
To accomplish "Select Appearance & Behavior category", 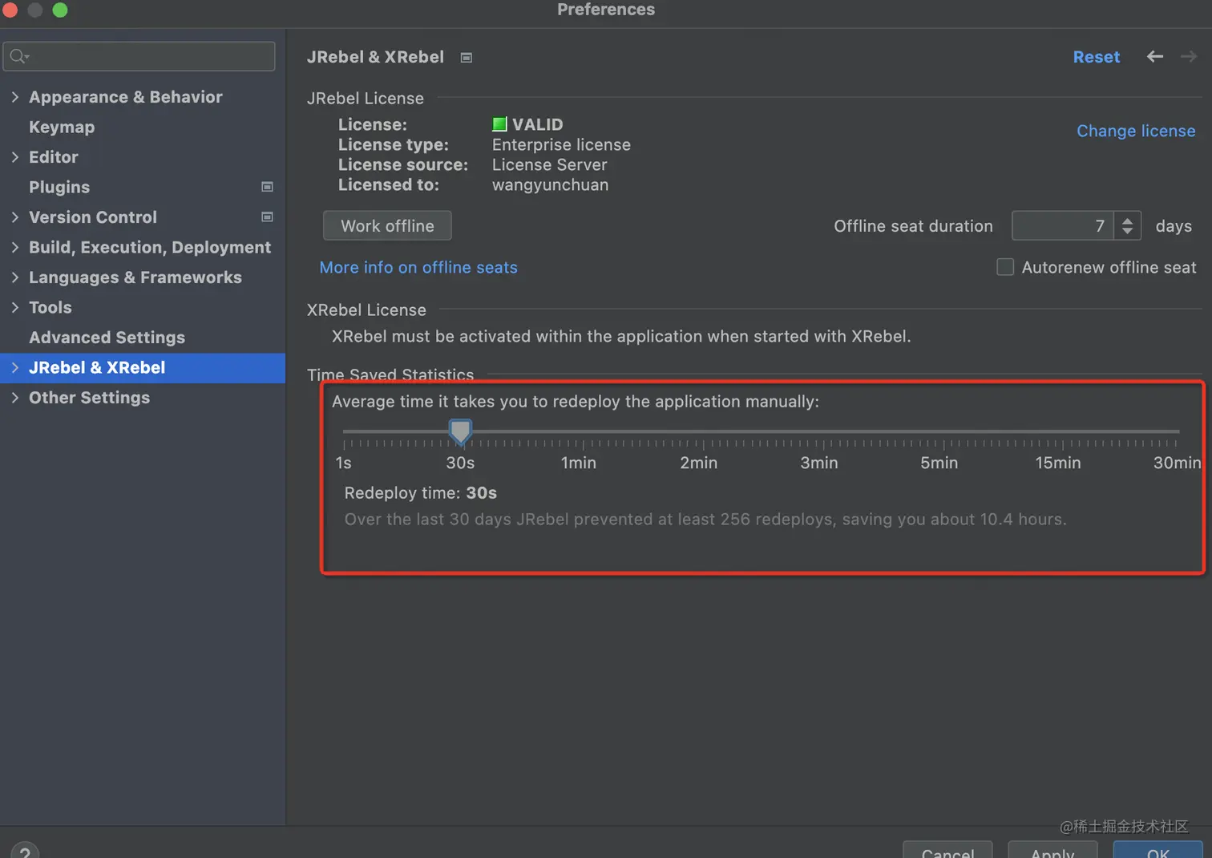I will coord(126,96).
